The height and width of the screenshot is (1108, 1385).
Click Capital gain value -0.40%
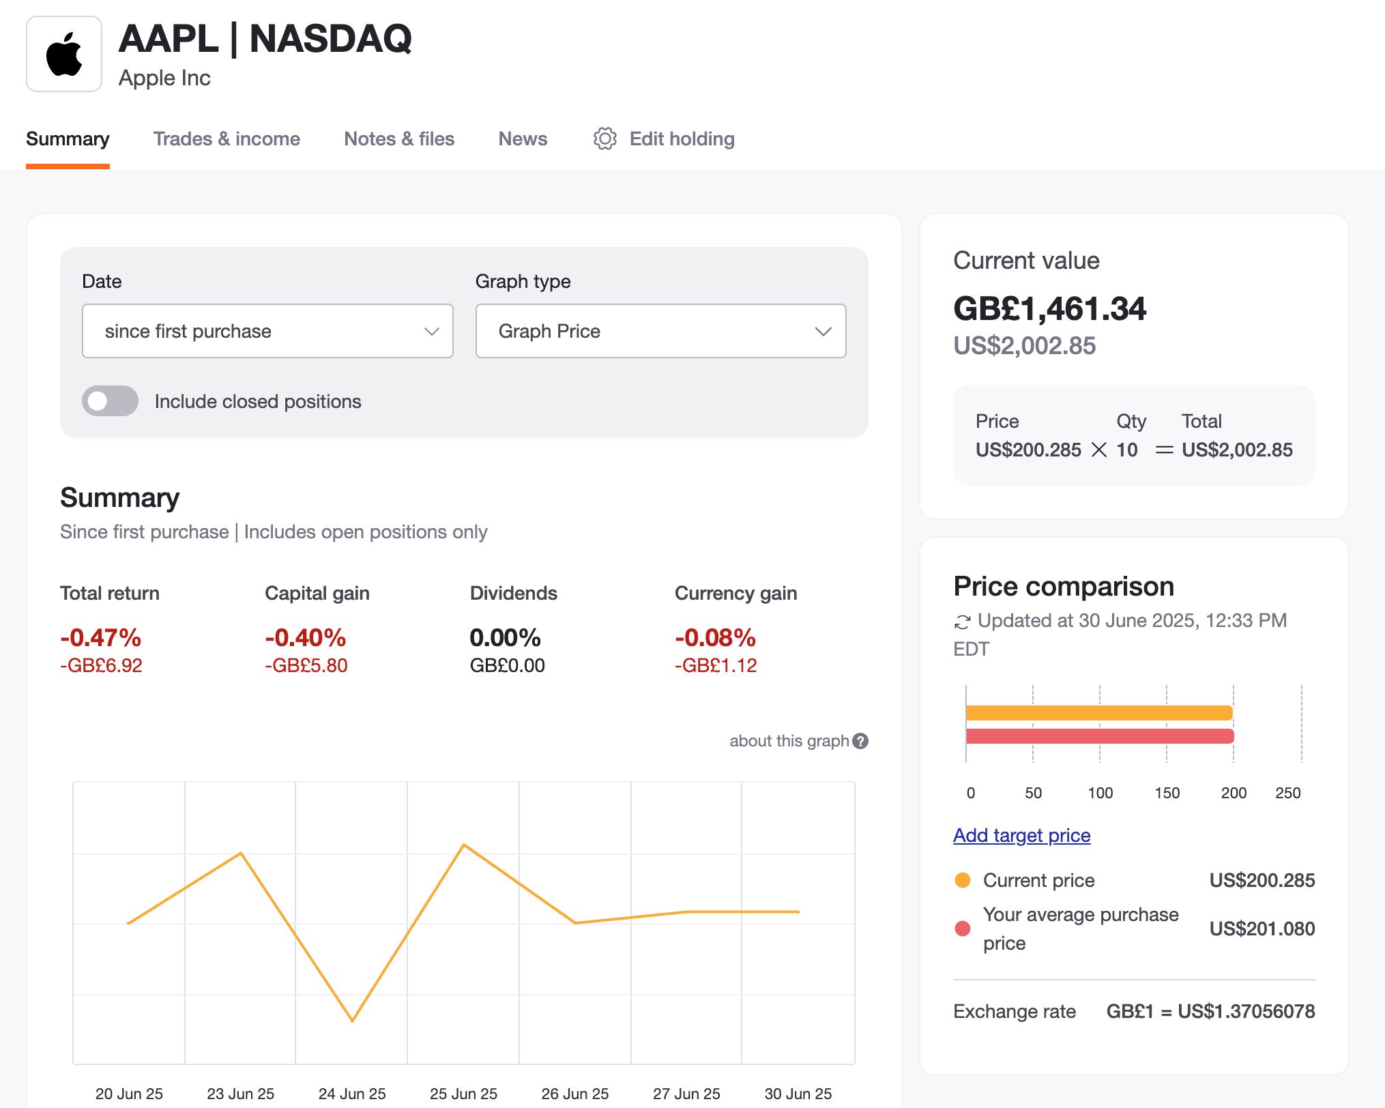[x=305, y=637]
